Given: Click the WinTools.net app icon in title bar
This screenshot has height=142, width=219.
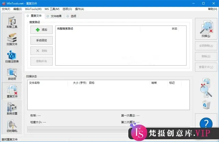Looking at the screenshot, I should (3, 3).
